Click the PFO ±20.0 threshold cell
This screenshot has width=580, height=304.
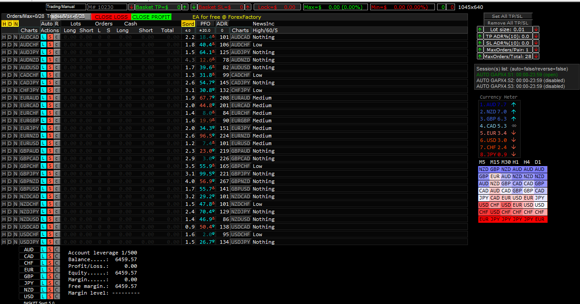[x=205, y=30]
